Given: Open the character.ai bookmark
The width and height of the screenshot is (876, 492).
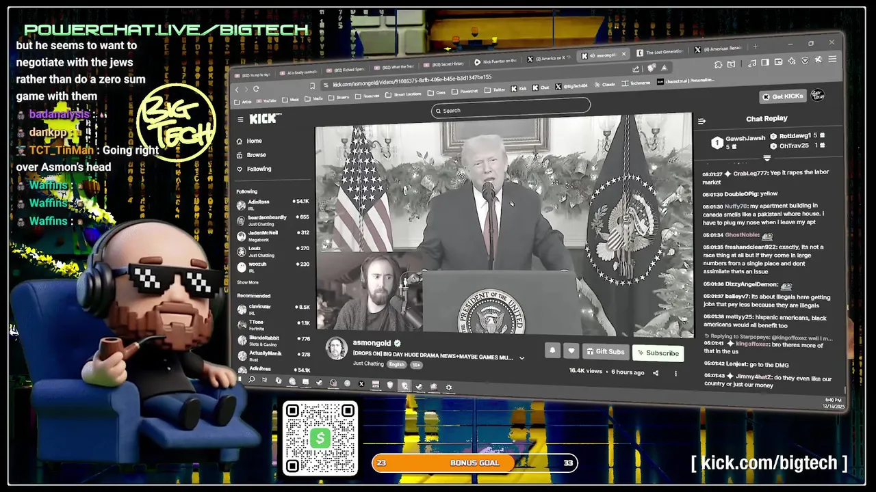Looking at the screenshot, I should coord(685,81).
